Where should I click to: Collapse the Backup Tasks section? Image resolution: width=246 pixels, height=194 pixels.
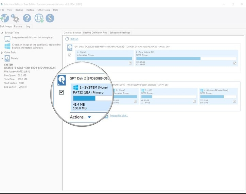(2, 32)
